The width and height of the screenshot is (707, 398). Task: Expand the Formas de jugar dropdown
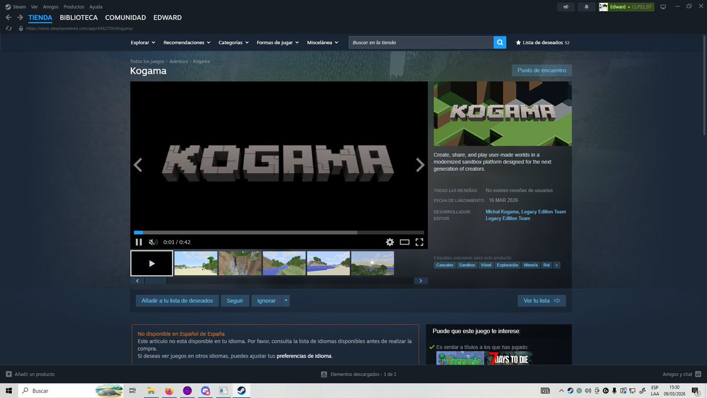[277, 42]
